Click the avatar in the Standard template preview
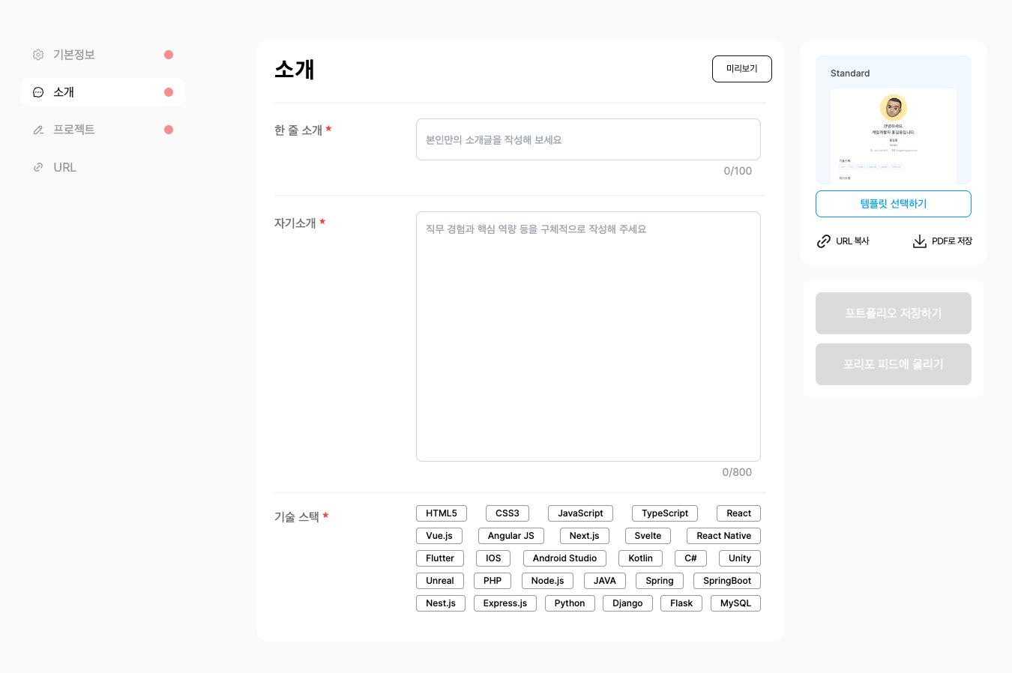 point(893,108)
